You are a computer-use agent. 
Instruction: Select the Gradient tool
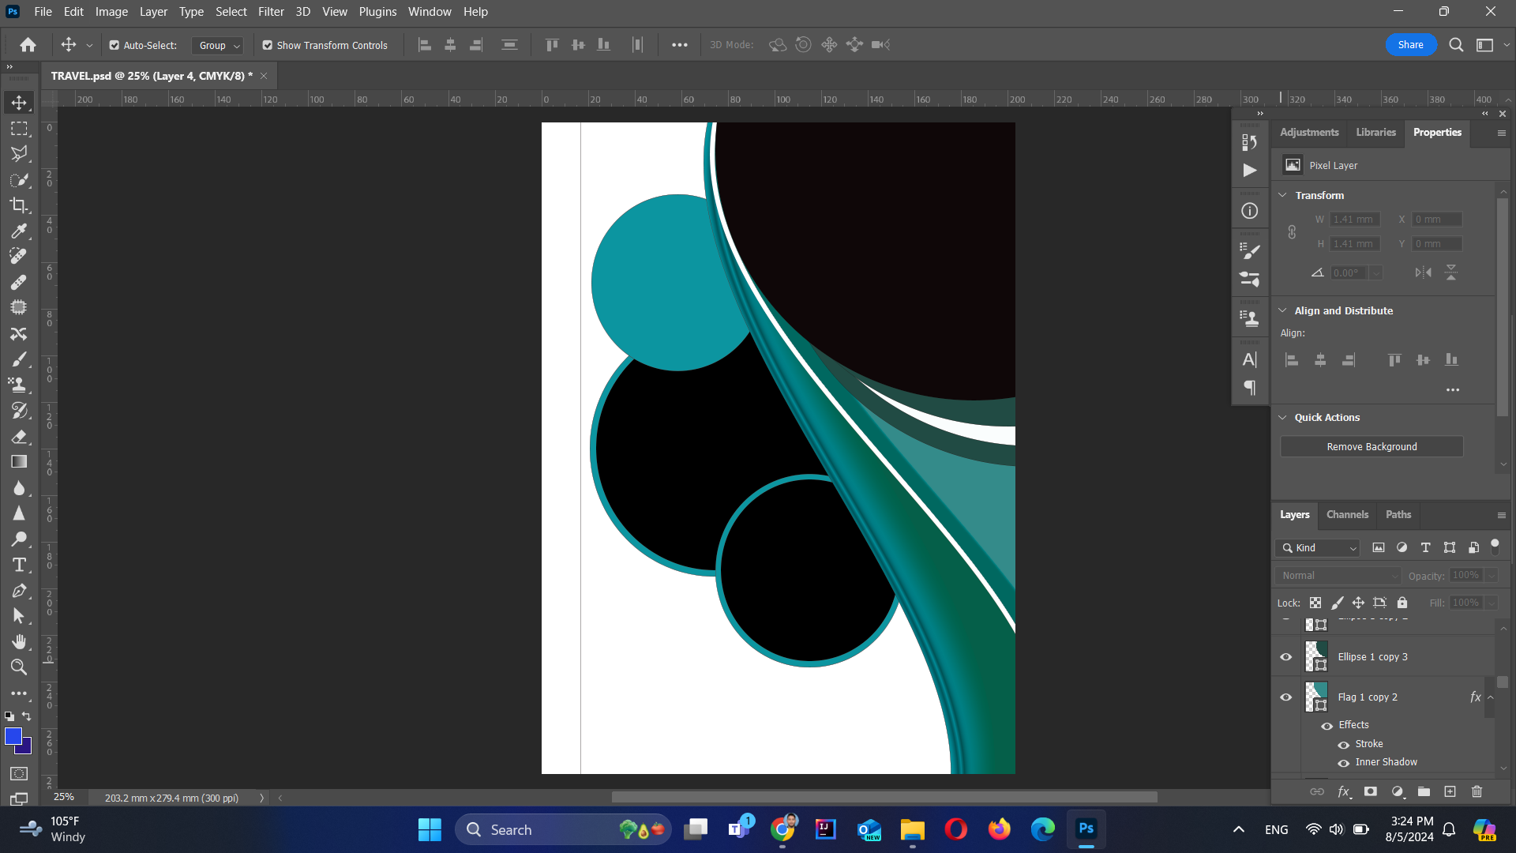coord(19,462)
